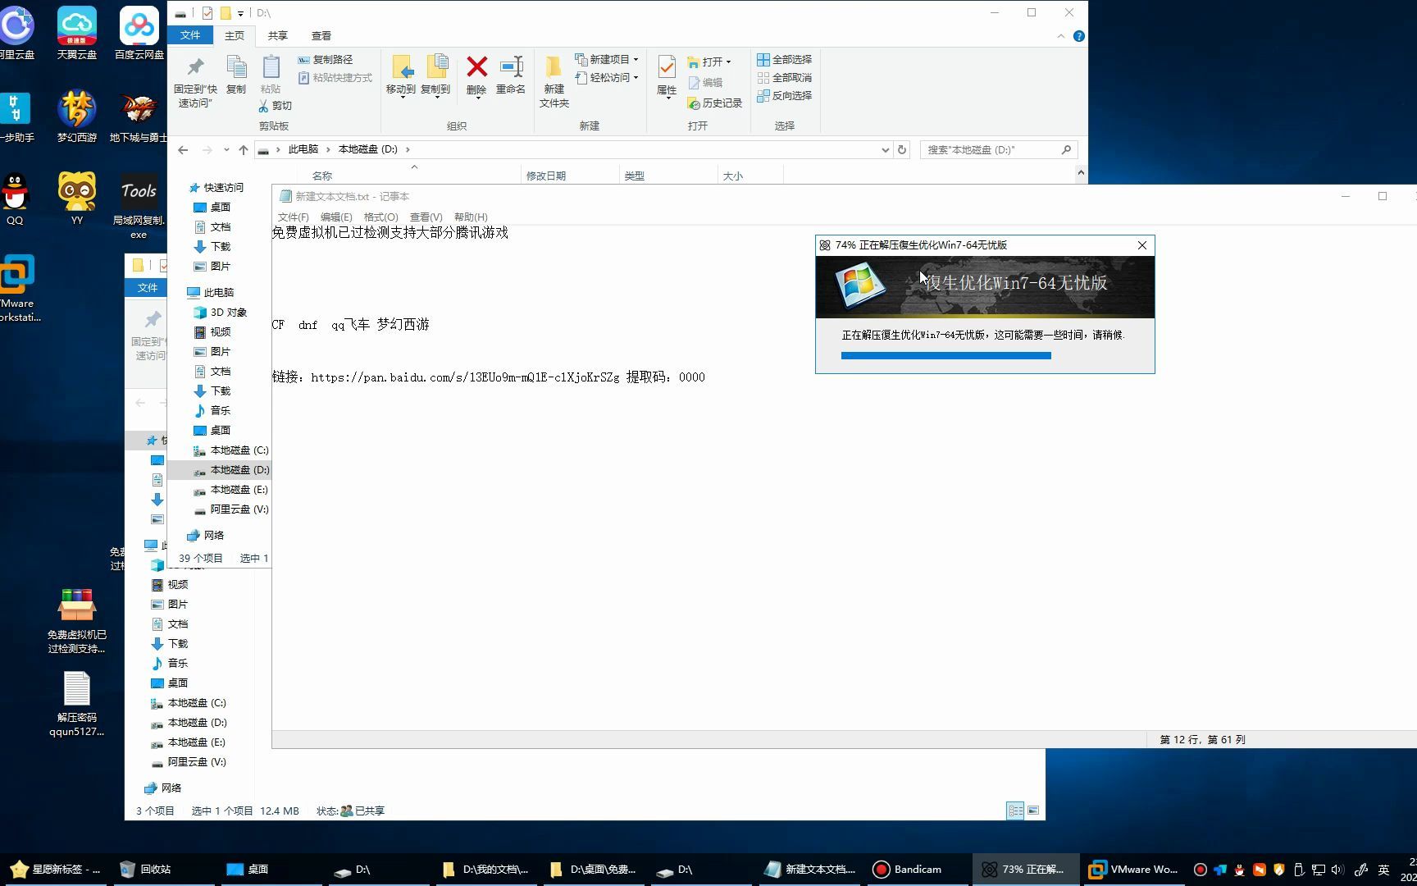Select 阿里云盘 (V:) in front Explorer tree

230,509
